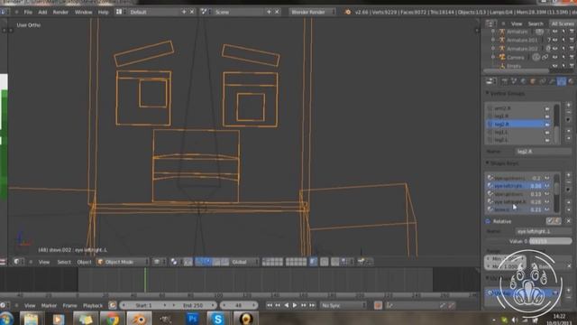Toggle visibility of Armature.001
This screenshot has height=325, width=577.
pos(554,40)
